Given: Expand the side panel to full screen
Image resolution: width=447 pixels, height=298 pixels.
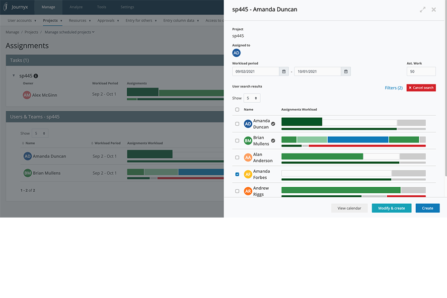Looking at the screenshot, I should (423, 9).
